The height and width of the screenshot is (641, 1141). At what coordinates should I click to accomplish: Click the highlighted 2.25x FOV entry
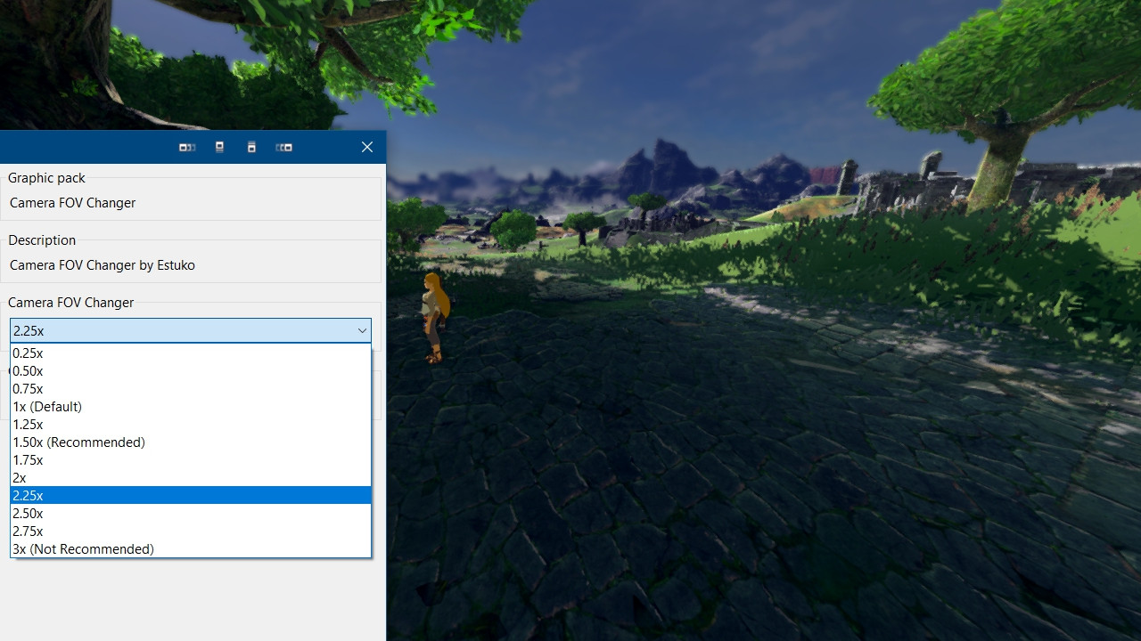pos(28,495)
